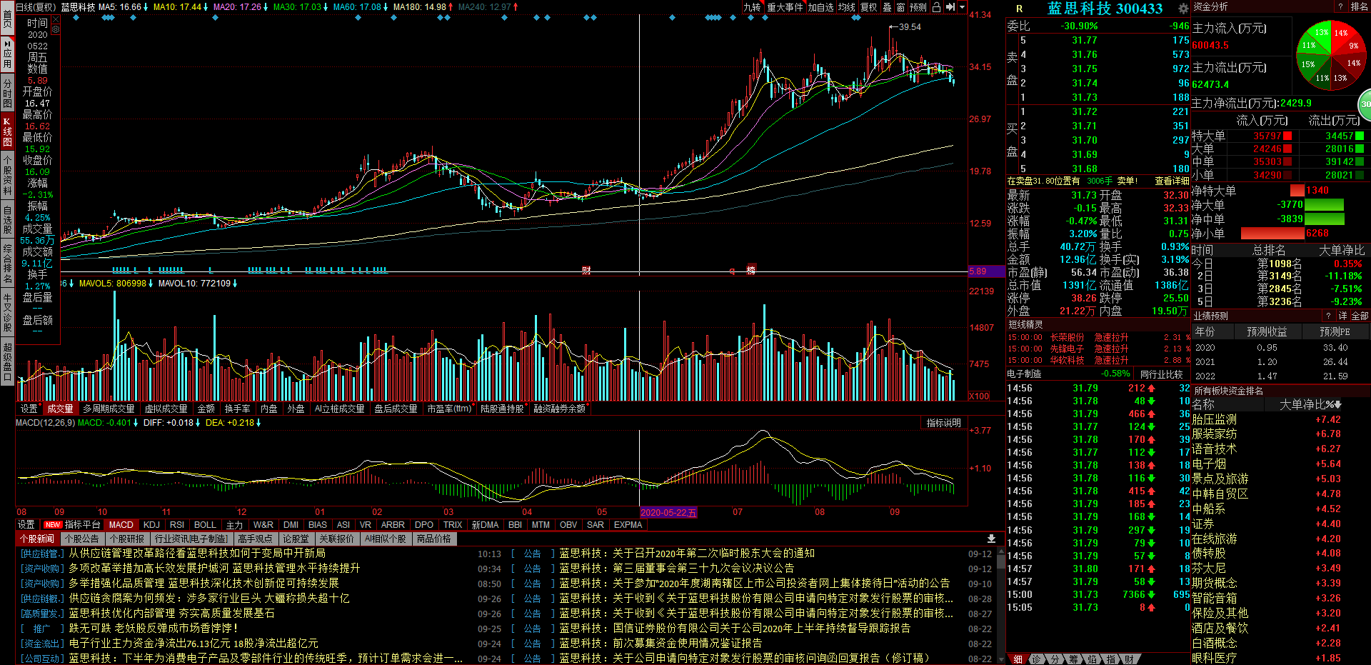The image size is (1371, 665).
Task: Click 全部 in 业绩预测 header
Action: pos(1360,316)
